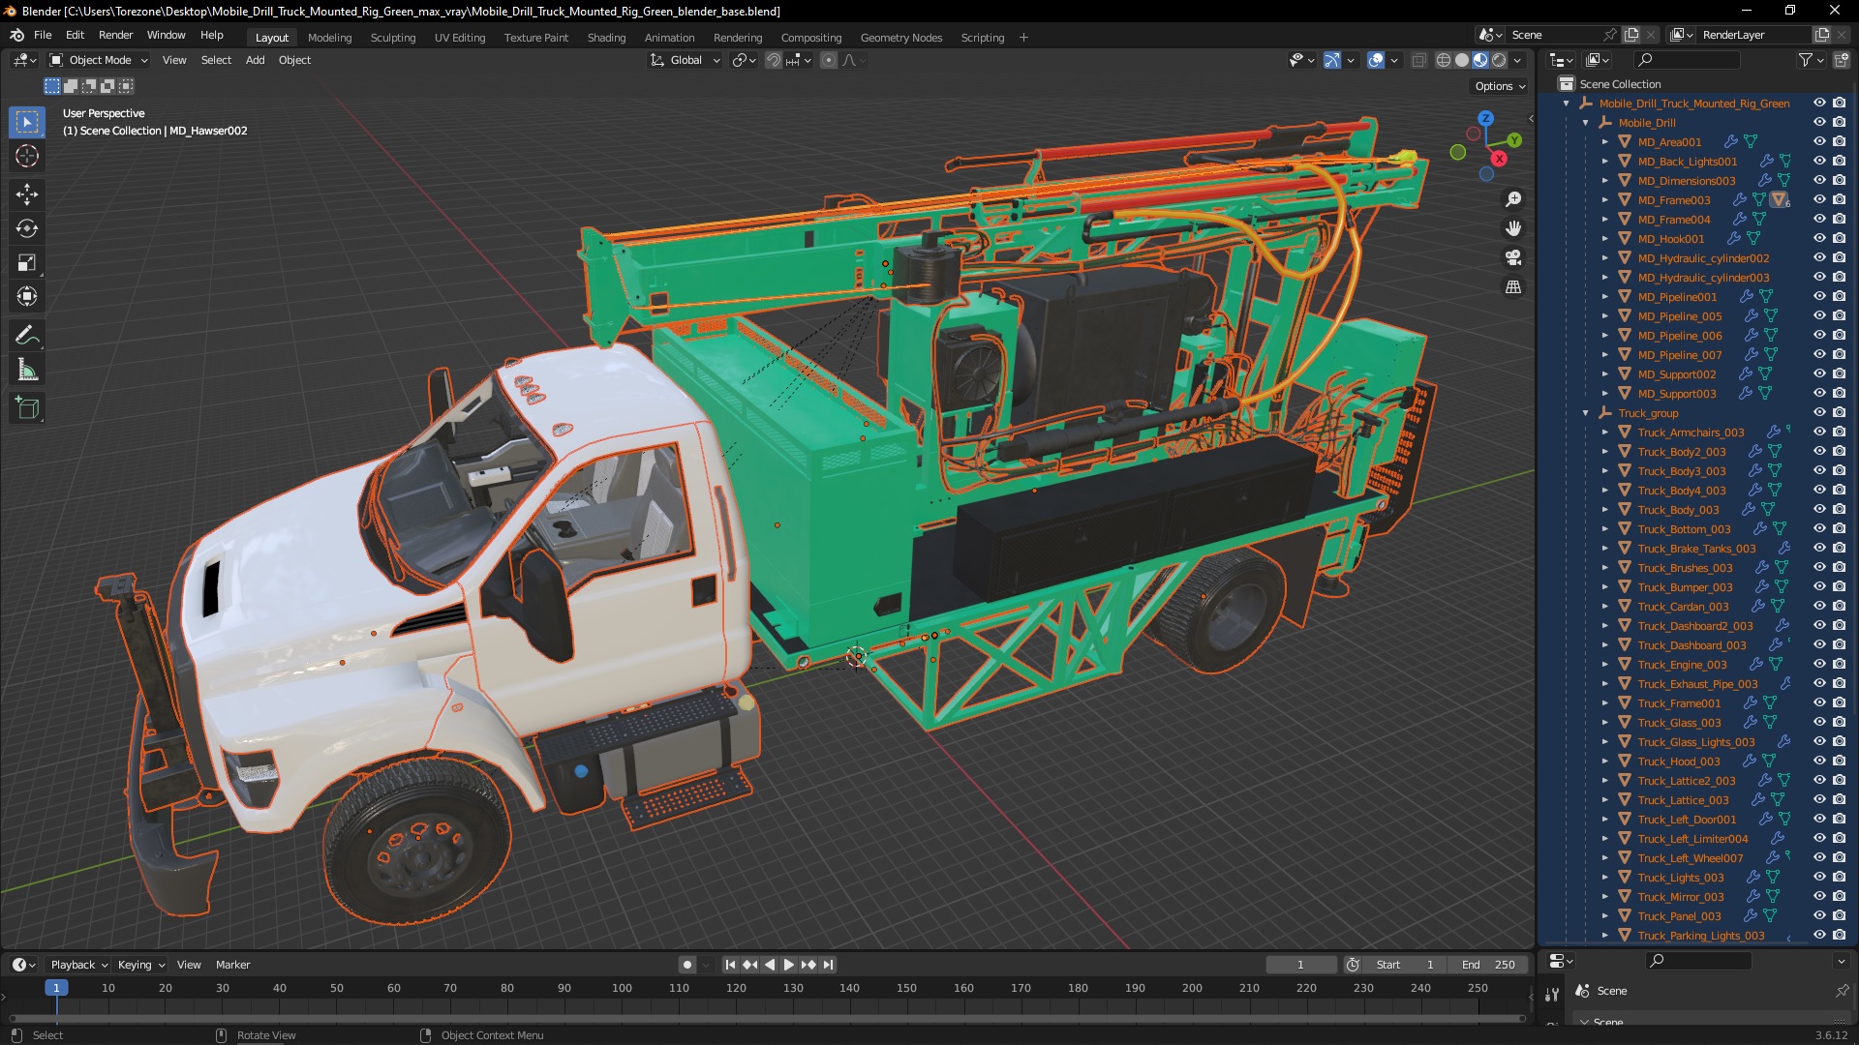Click the current frame field
The width and height of the screenshot is (1859, 1045).
point(1300,965)
